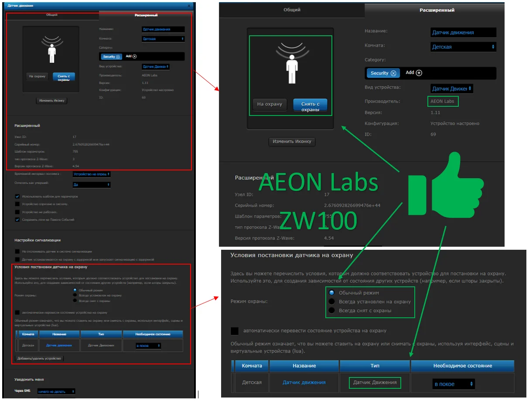Select Всегда снят с охраны in small dialog

click(x=75, y=300)
